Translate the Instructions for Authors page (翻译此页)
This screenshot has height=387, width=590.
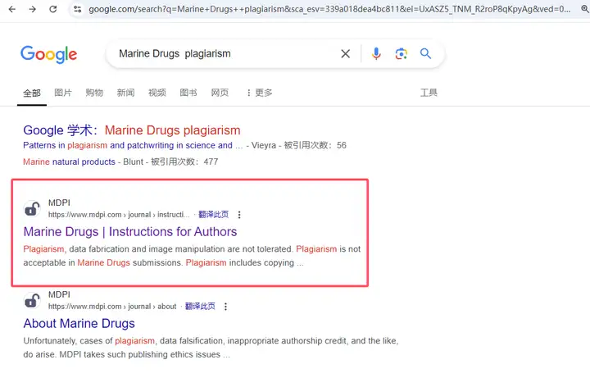[x=213, y=215]
